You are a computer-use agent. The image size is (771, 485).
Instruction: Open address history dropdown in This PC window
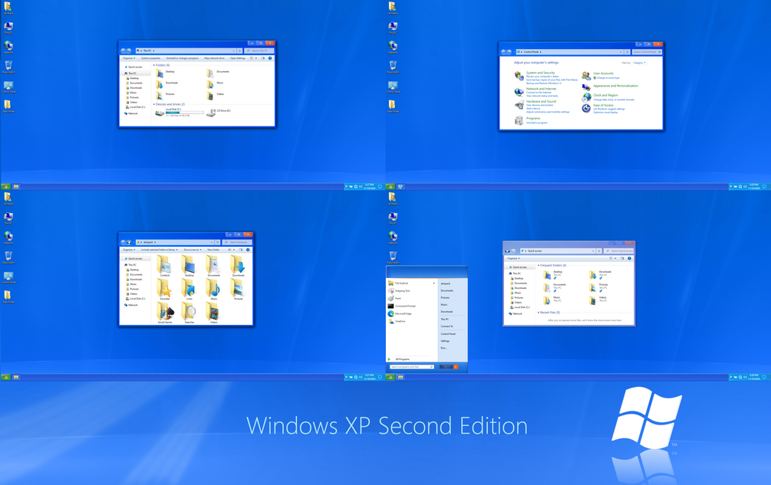[233, 51]
